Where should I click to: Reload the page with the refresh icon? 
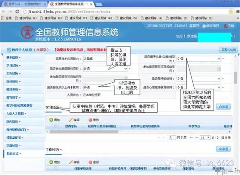[17, 11]
